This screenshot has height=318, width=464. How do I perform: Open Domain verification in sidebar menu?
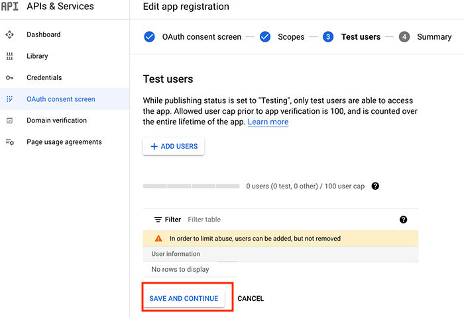[56, 121]
